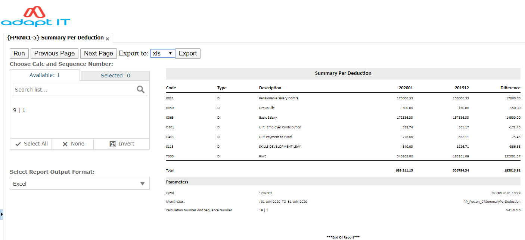
Task: Click the Export button
Action: (x=188, y=54)
